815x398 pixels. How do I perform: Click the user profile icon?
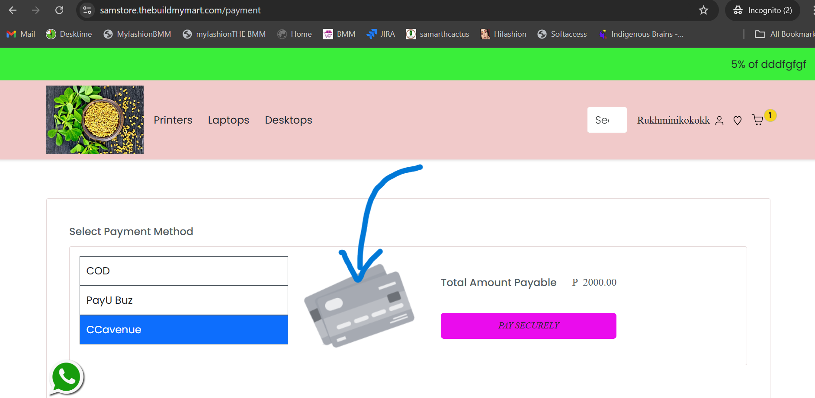point(719,121)
